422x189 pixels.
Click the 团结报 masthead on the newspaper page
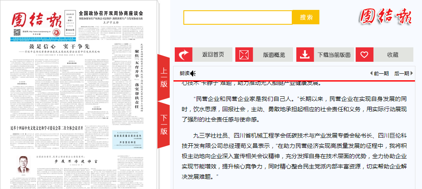click(x=36, y=19)
